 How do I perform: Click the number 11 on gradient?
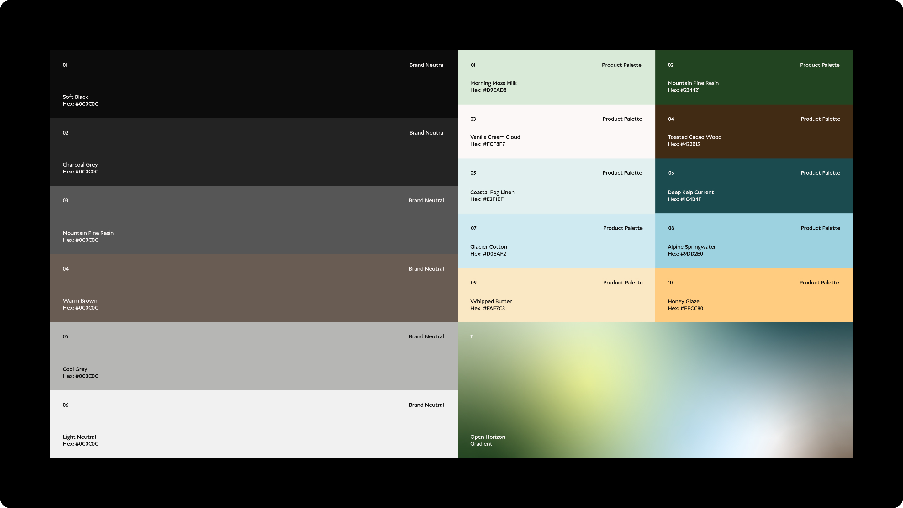[472, 336]
